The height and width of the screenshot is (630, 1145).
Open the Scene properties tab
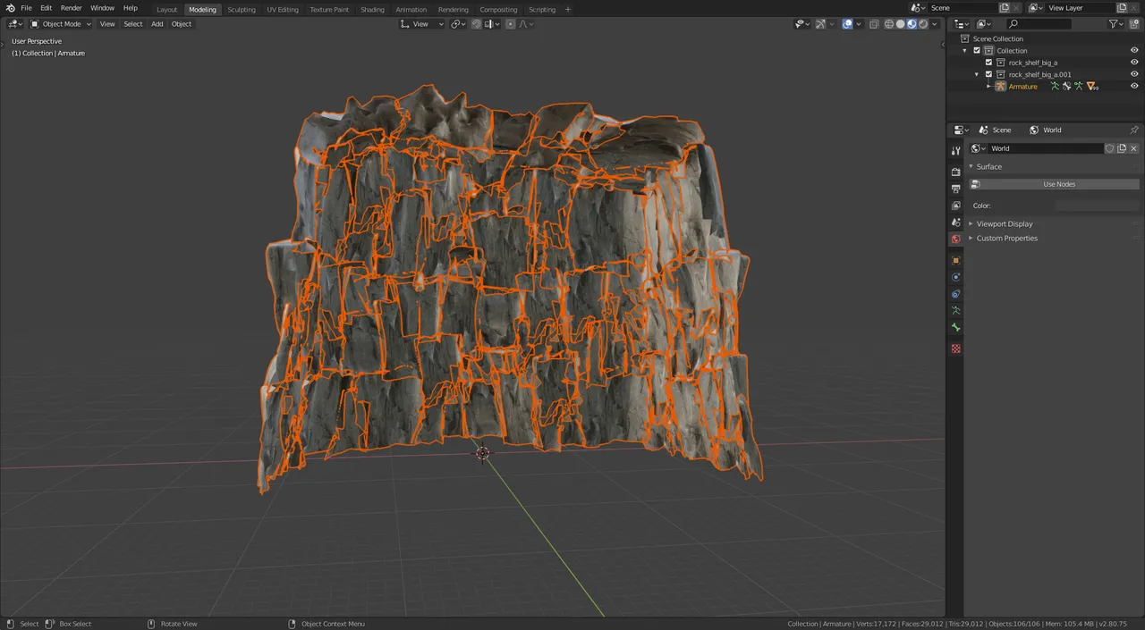(955, 223)
